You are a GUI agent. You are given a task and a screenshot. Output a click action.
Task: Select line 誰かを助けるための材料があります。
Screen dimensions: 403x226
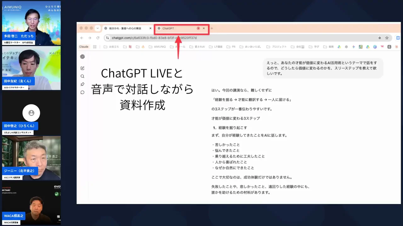click(241, 192)
